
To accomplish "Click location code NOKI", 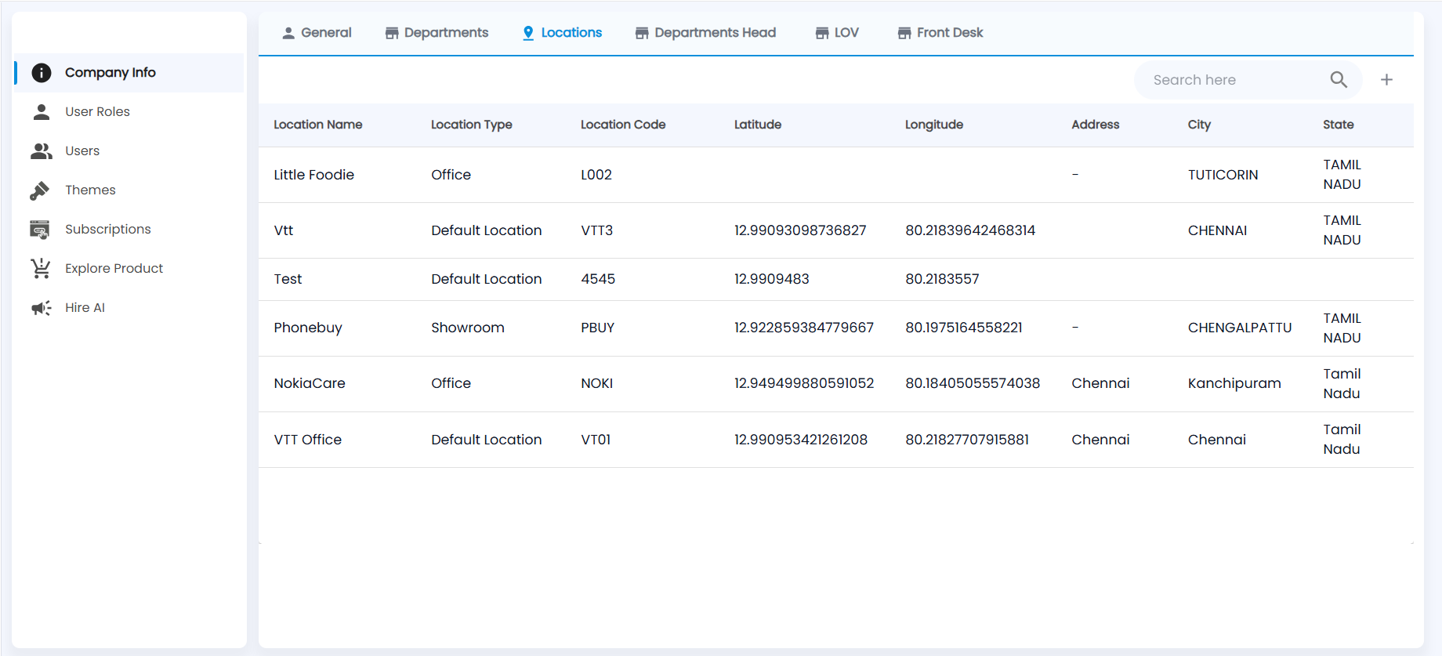I will [597, 383].
